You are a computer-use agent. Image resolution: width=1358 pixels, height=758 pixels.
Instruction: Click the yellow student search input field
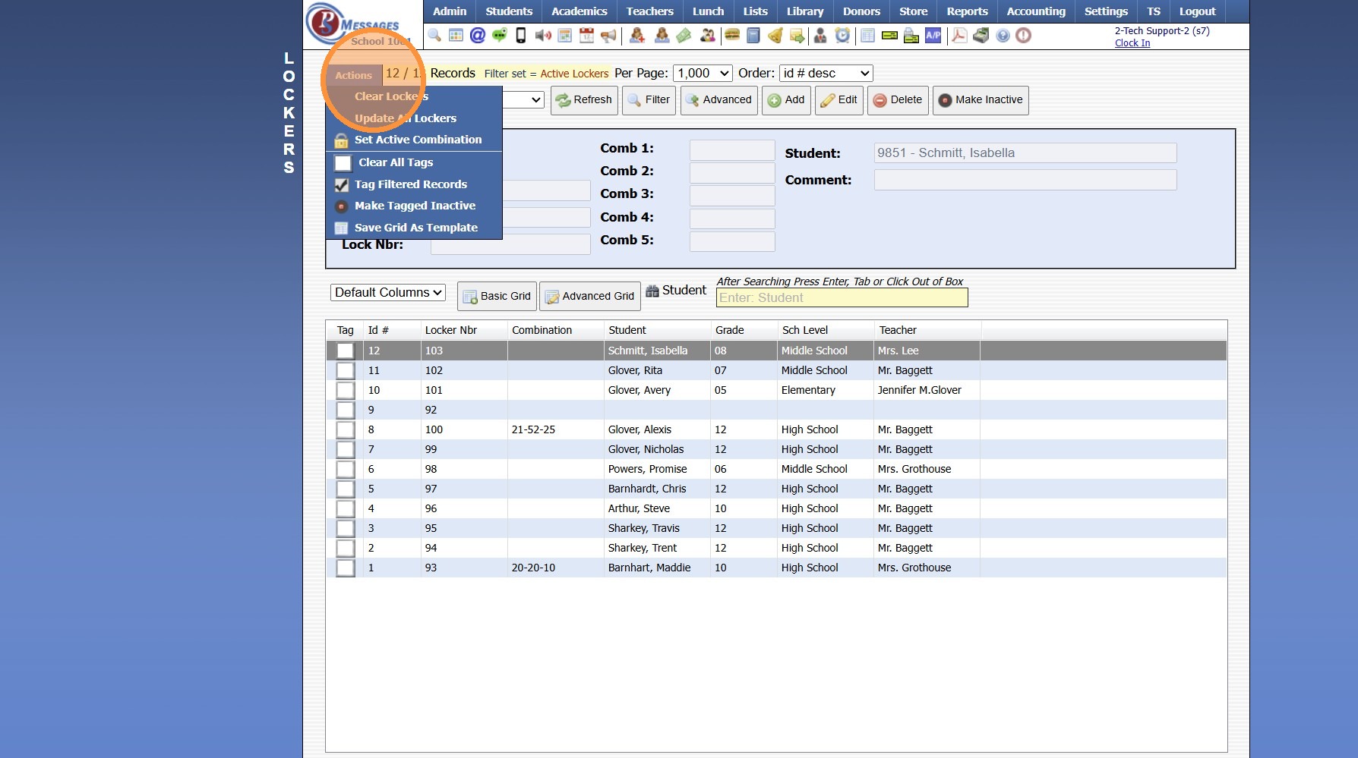pyautogui.click(x=842, y=298)
